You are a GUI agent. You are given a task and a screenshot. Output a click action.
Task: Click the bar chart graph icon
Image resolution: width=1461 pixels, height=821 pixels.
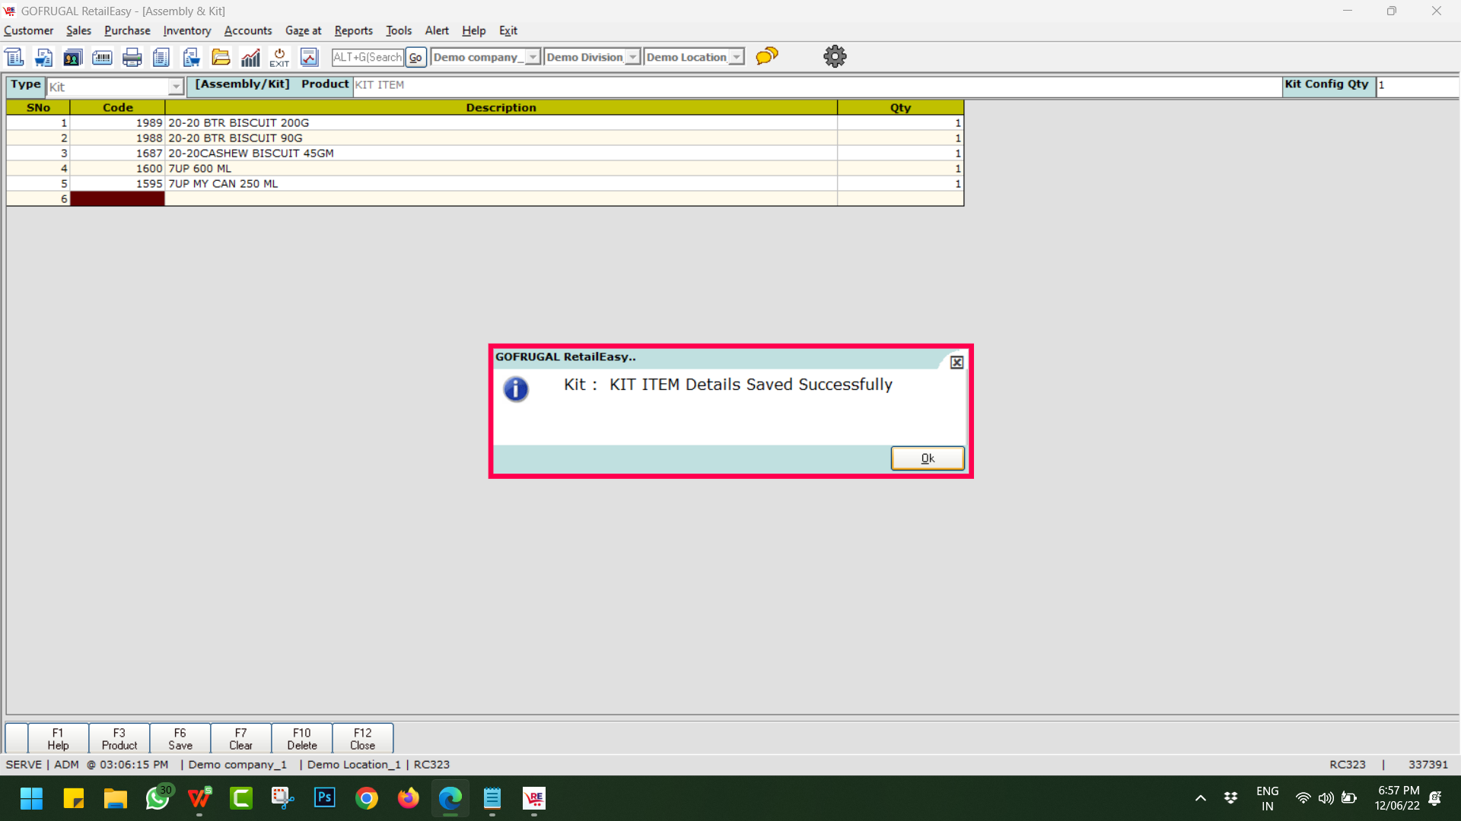250,57
